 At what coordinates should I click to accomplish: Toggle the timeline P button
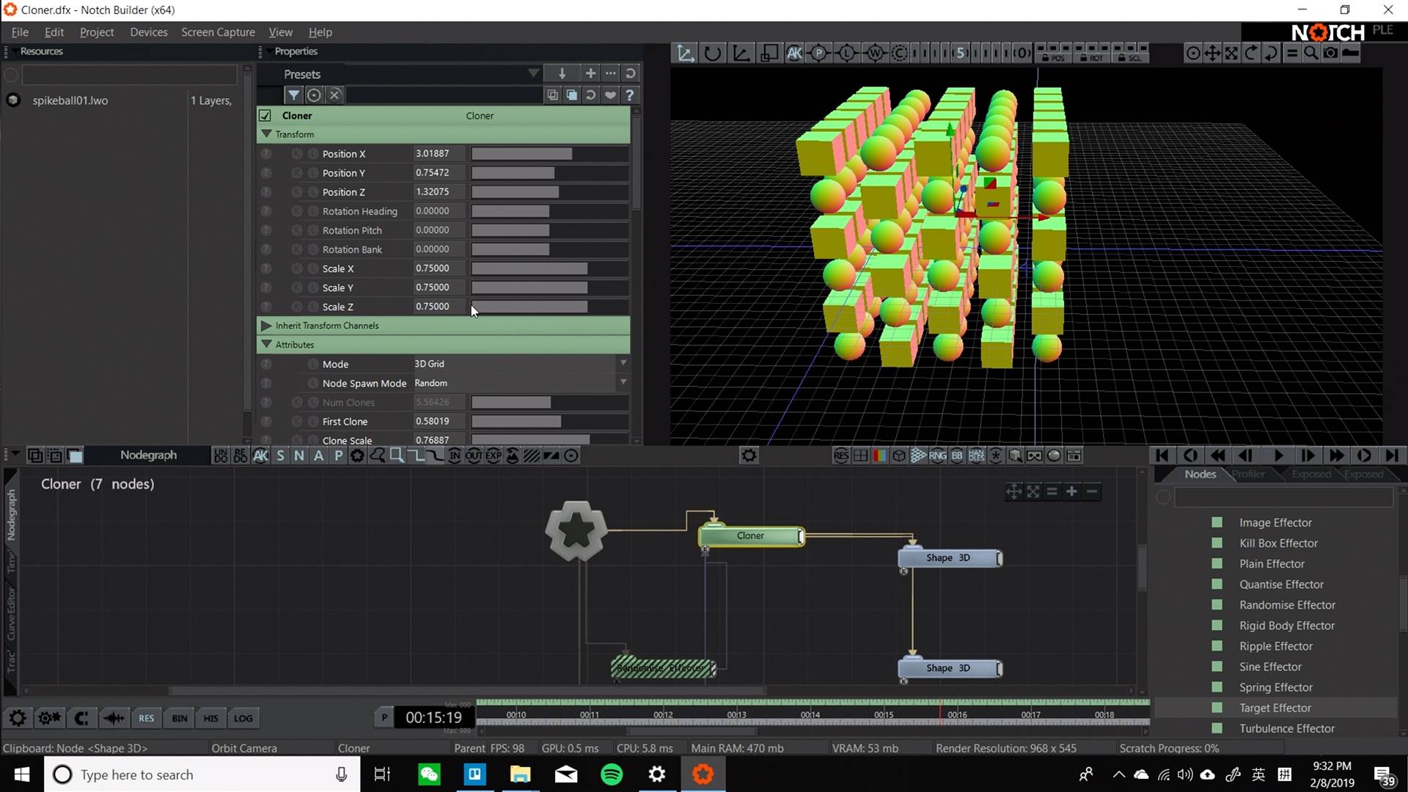coord(384,717)
